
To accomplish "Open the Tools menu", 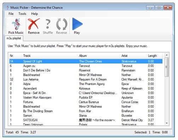I will (x=22, y=14).
